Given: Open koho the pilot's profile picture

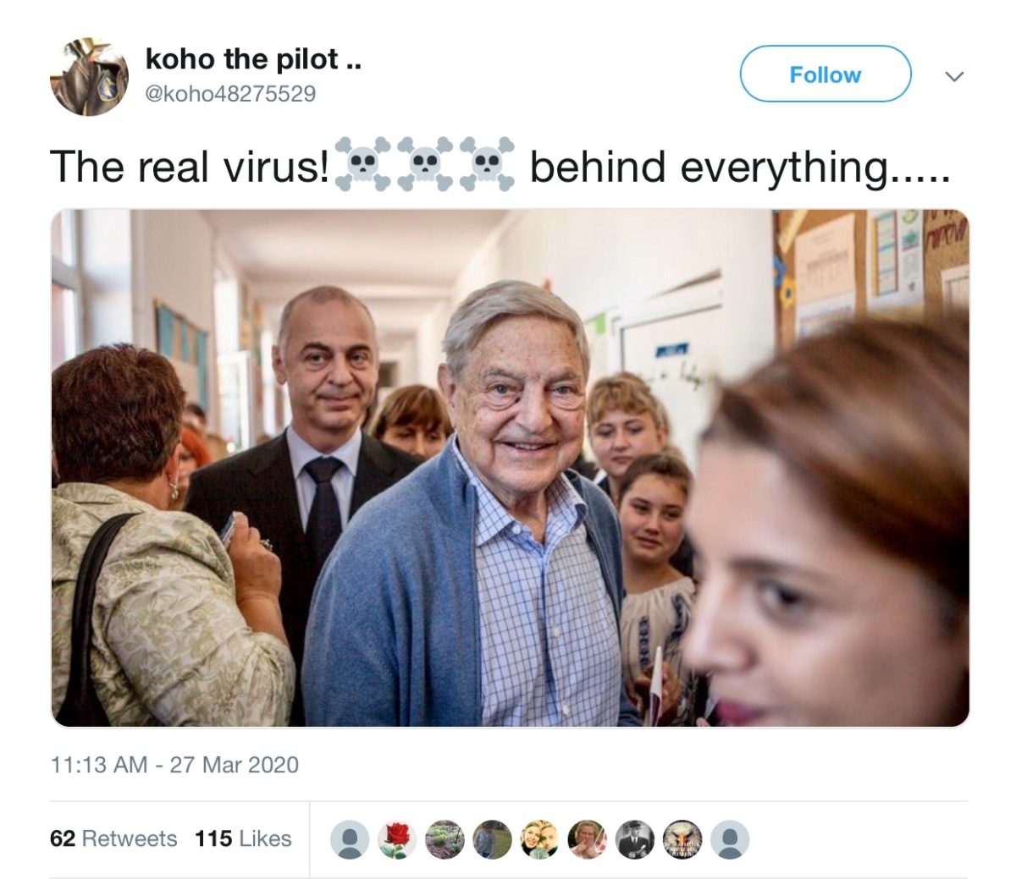Looking at the screenshot, I should [89, 76].
